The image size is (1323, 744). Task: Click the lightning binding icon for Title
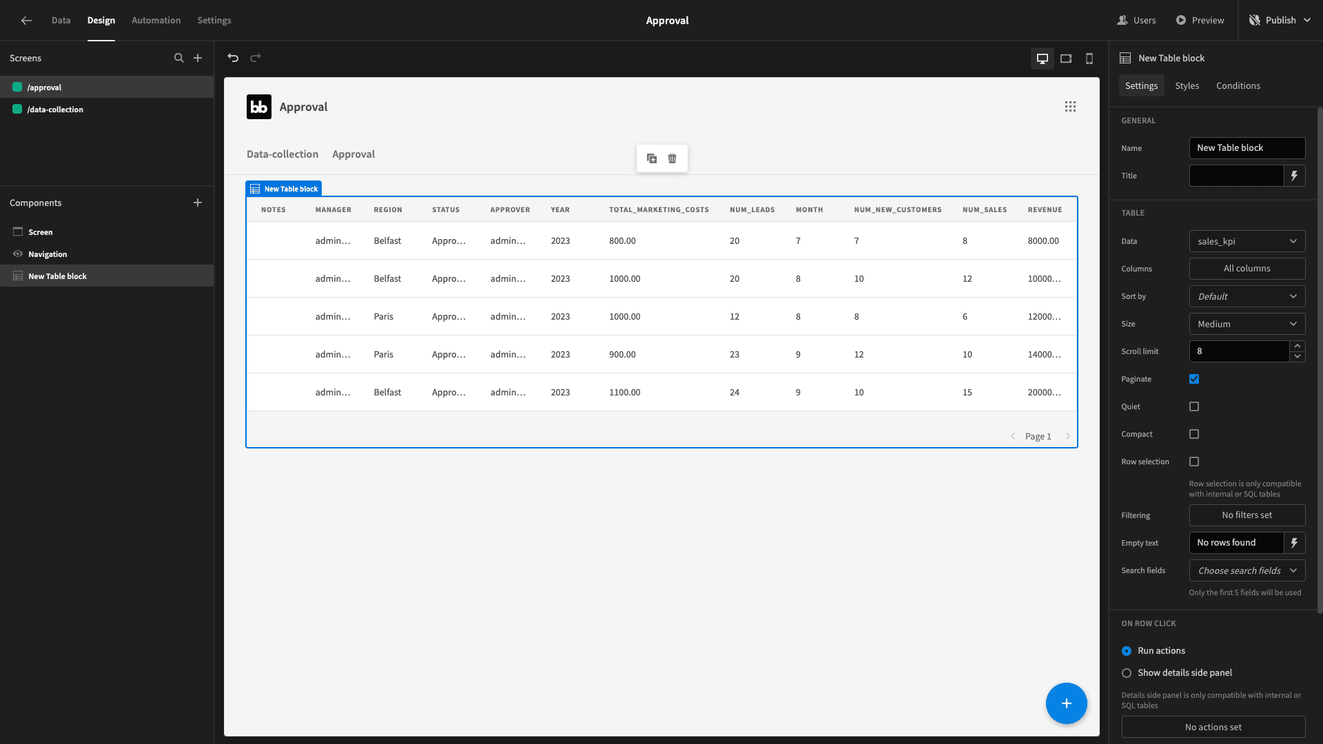pyautogui.click(x=1295, y=176)
